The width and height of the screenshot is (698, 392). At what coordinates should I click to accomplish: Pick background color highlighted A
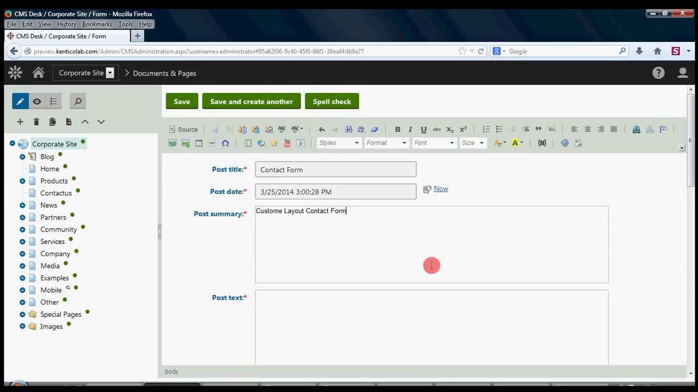tap(517, 143)
